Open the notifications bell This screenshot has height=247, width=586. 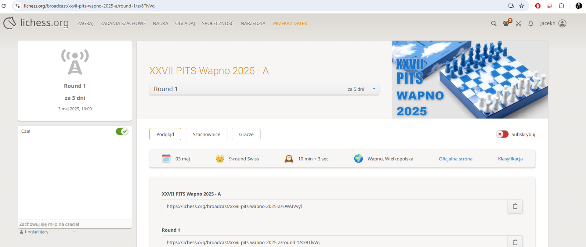pos(531,23)
